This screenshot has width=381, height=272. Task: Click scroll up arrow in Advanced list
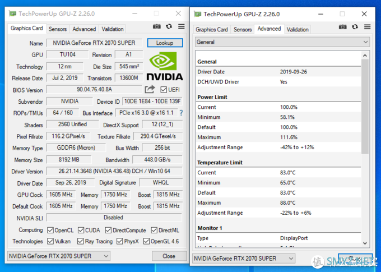(x=365, y=56)
